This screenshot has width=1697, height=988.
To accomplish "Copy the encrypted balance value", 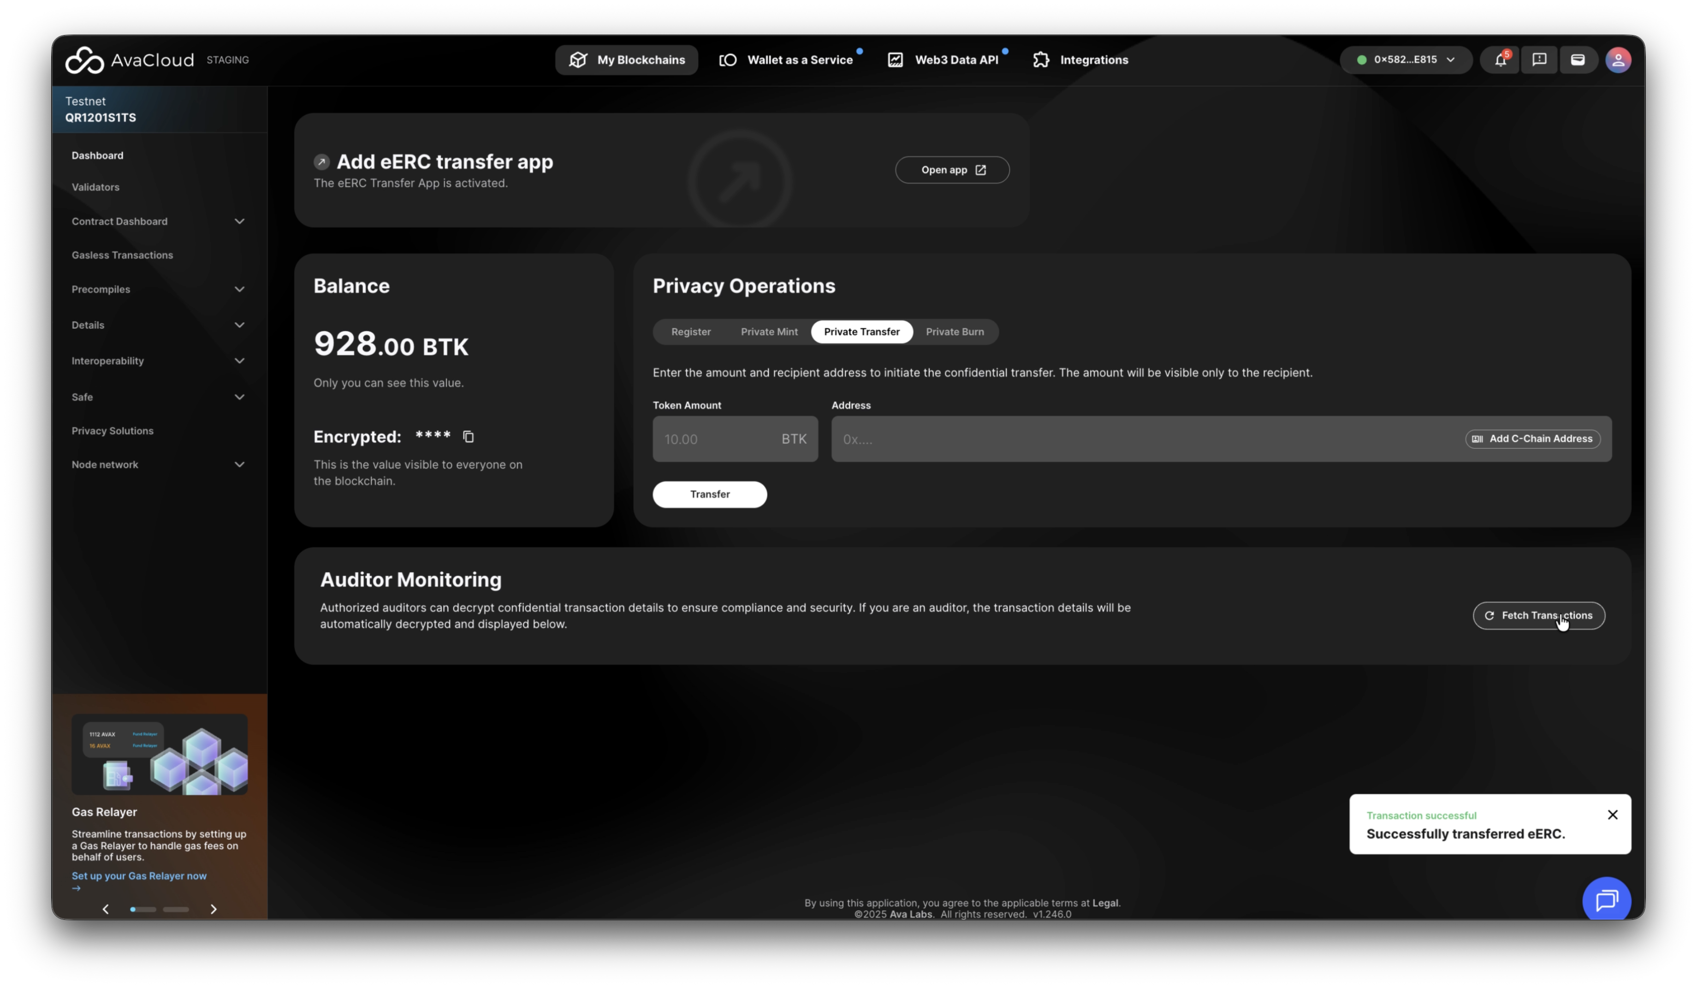I will pos(469,437).
